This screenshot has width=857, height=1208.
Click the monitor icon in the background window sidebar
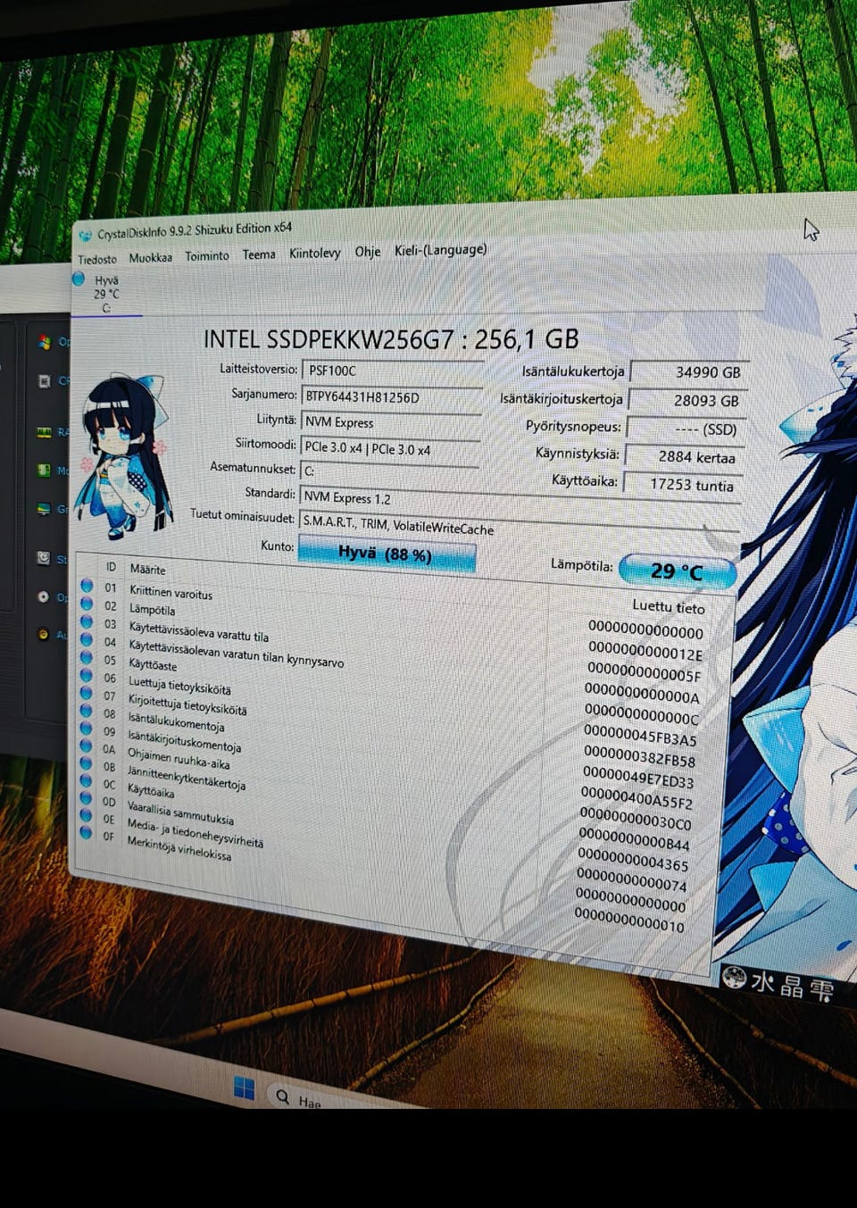(44, 510)
